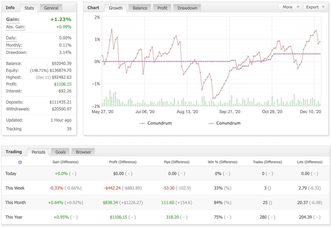Click the Profit (Difference) column header
Image resolution: width=331 pixels, height=227 pixels.
click(x=123, y=162)
